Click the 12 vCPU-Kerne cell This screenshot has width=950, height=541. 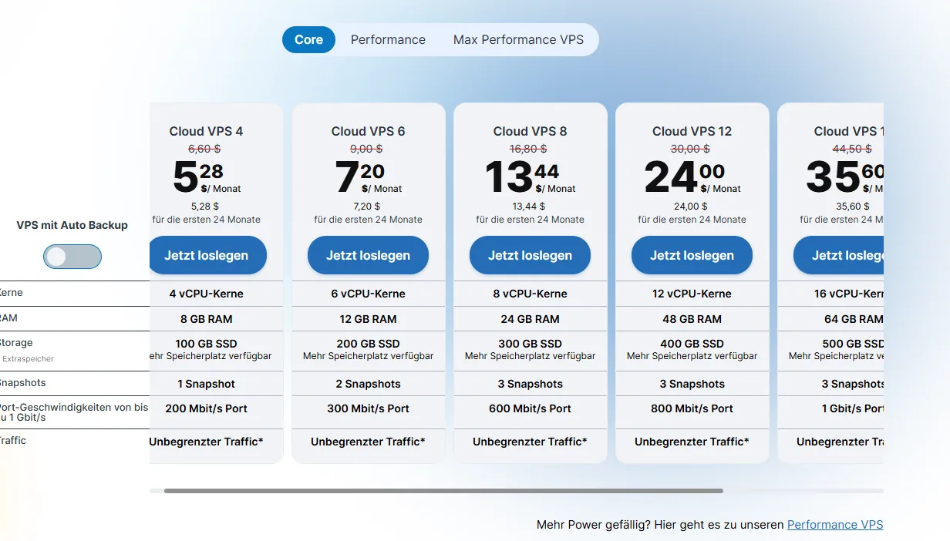click(x=692, y=294)
